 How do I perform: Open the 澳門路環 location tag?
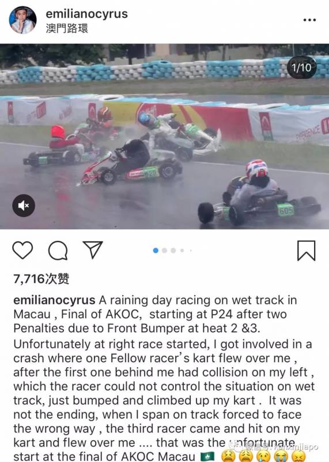(x=67, y=28)
